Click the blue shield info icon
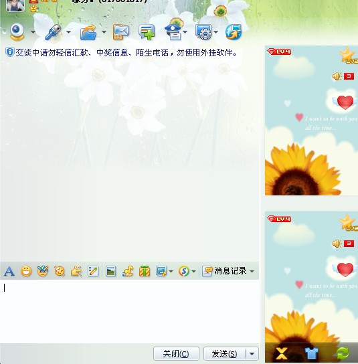The width and height of the screenshot is (358, 364). pyautogui.click(x=10, y=52)
